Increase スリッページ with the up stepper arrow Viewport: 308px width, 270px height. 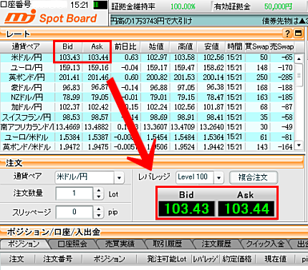pyautogui.click(x=99, y=209)
